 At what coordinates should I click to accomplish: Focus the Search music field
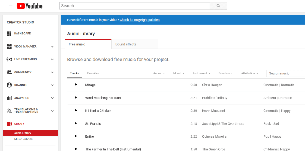coord(286,74)
